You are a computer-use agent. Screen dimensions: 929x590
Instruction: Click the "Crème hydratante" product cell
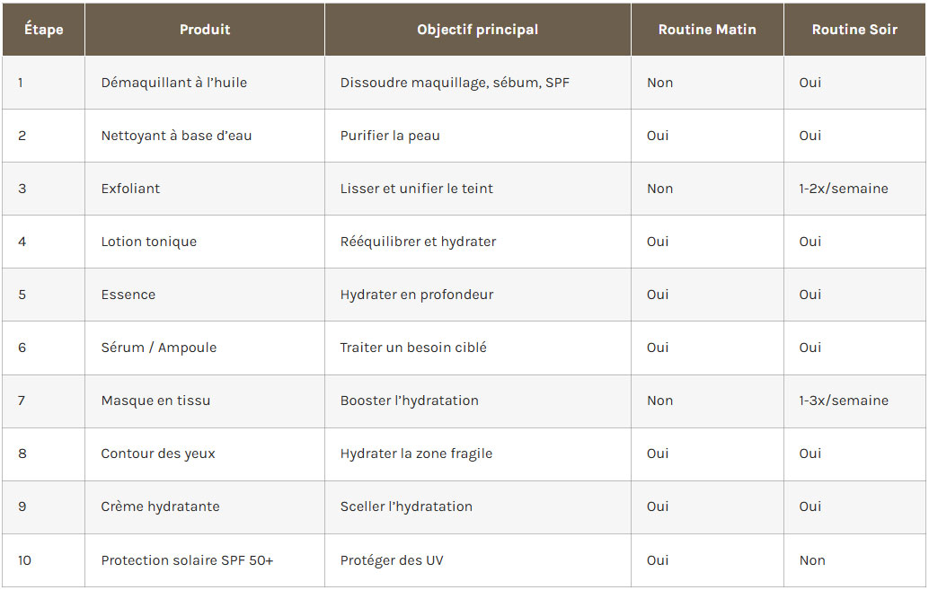160,506
